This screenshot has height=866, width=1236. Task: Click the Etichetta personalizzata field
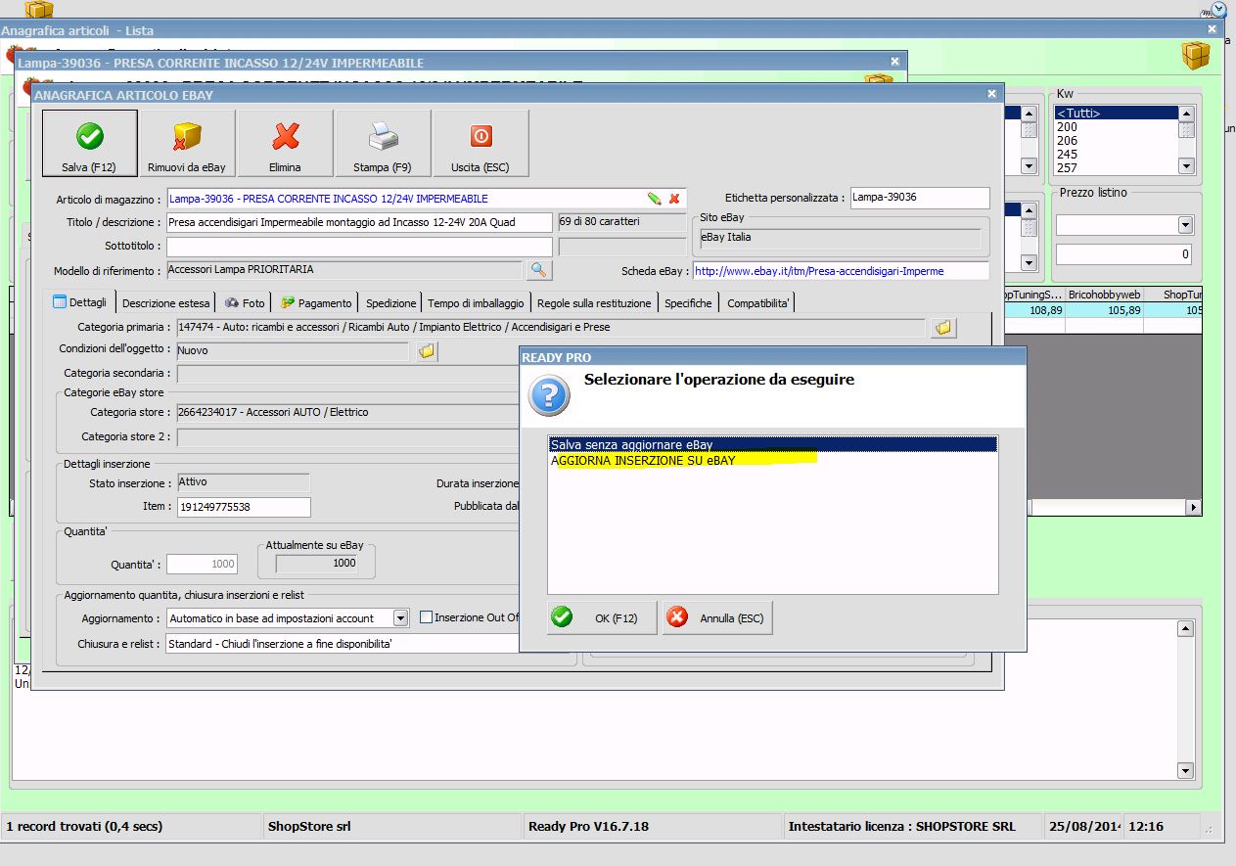pos(920,198)
